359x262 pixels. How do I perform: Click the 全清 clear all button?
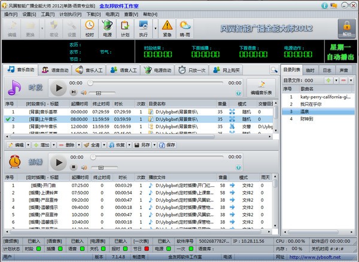point(92,145)
